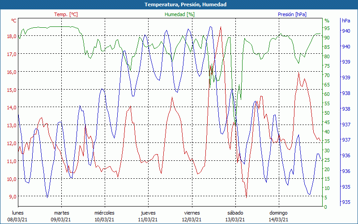Click the "45" humidity axis value
This screenshot has width=358, height=224.
click(327, 122)
